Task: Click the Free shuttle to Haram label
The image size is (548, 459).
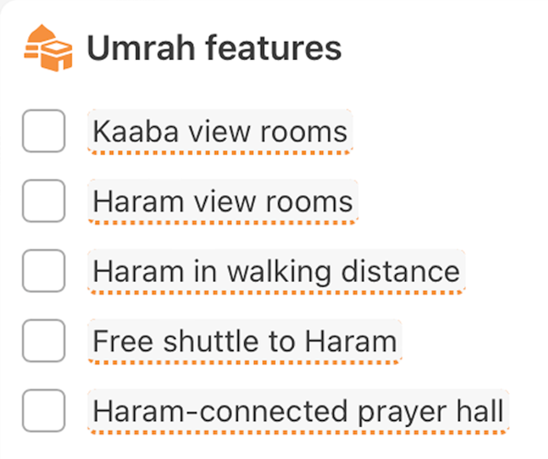Action: [244, 341]
